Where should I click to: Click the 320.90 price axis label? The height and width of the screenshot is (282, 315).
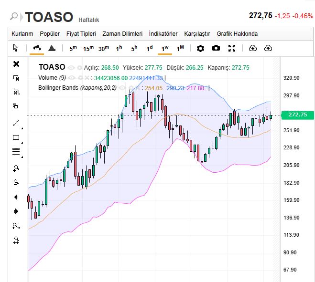[x=291, y=78]
